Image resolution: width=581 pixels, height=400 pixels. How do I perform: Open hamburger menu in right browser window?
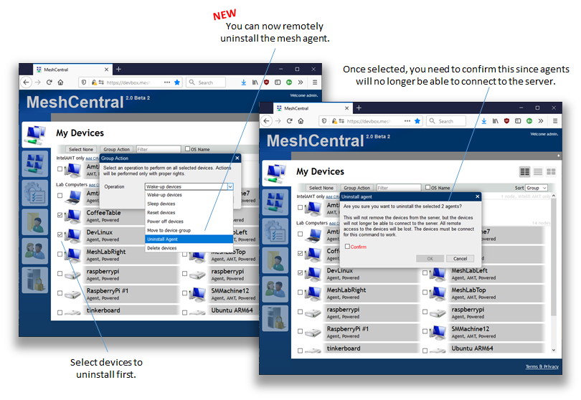555,120
